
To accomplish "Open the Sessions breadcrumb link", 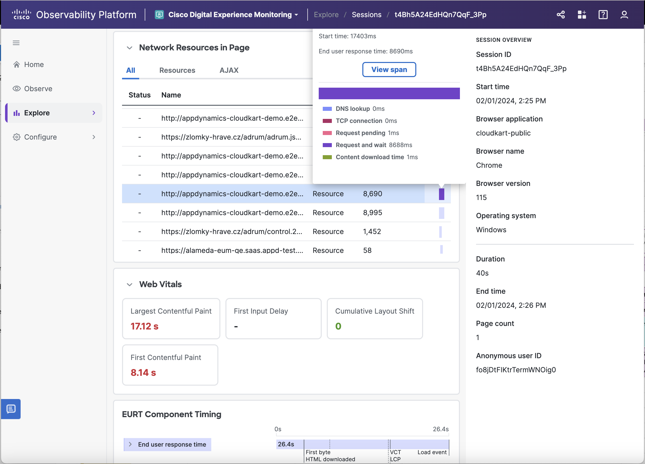I will coord(366,15).
